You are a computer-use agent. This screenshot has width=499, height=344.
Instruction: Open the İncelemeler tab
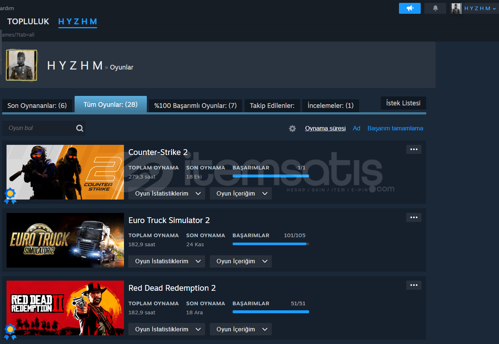click(330, 106)
